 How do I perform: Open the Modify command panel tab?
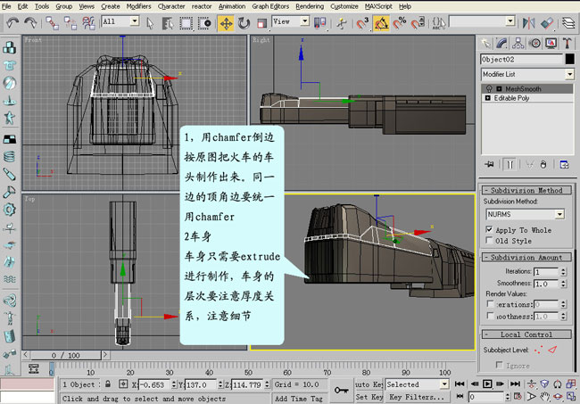click(x=502, y=44)
